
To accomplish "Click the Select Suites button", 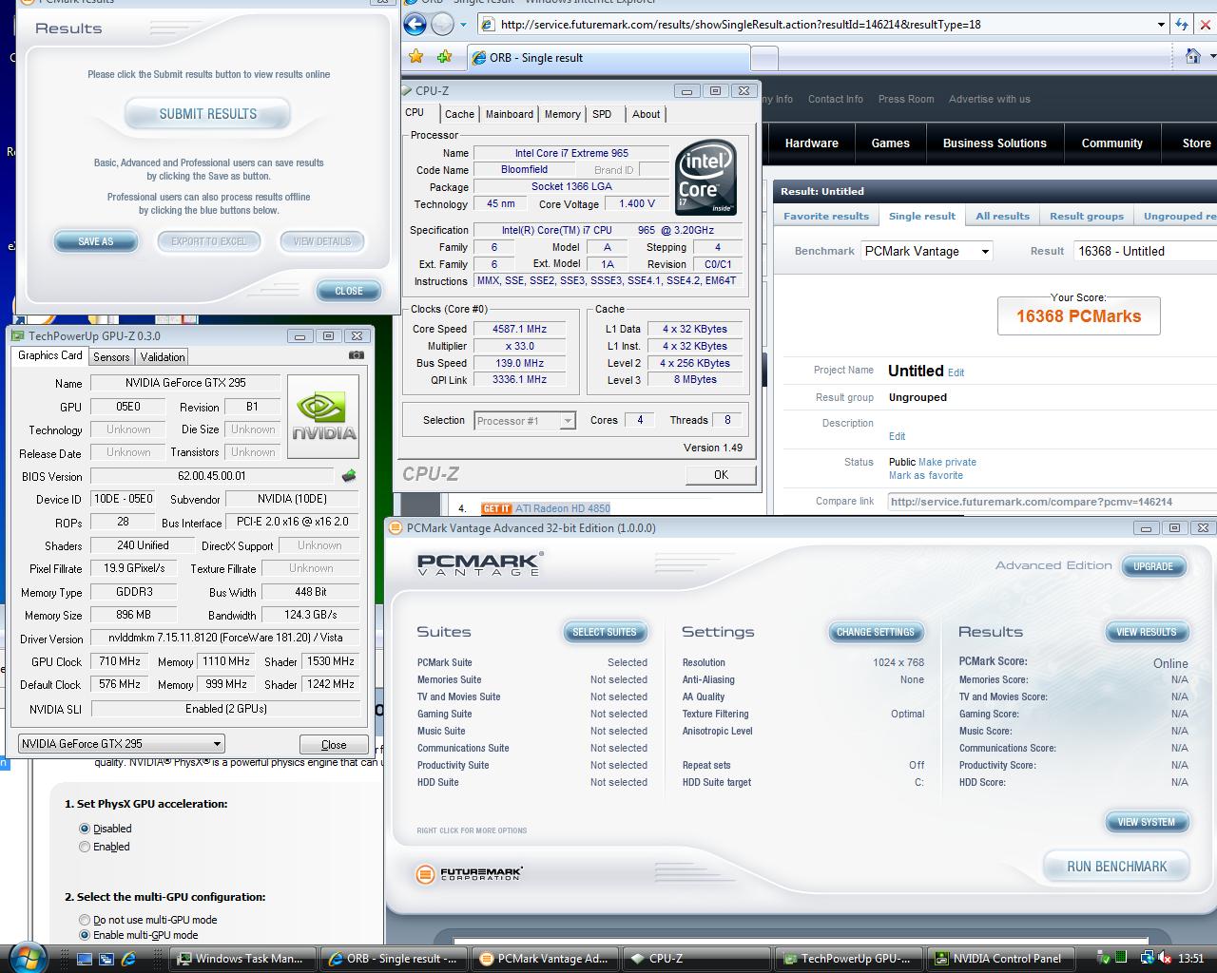I will pos(605,632).
